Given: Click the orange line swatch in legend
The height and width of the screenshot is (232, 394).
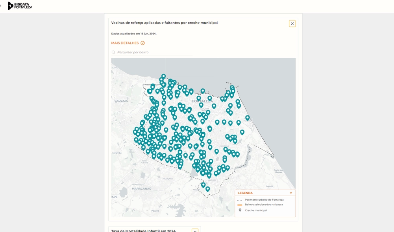Looking at the screenshot, I should [x=240, y=205].
